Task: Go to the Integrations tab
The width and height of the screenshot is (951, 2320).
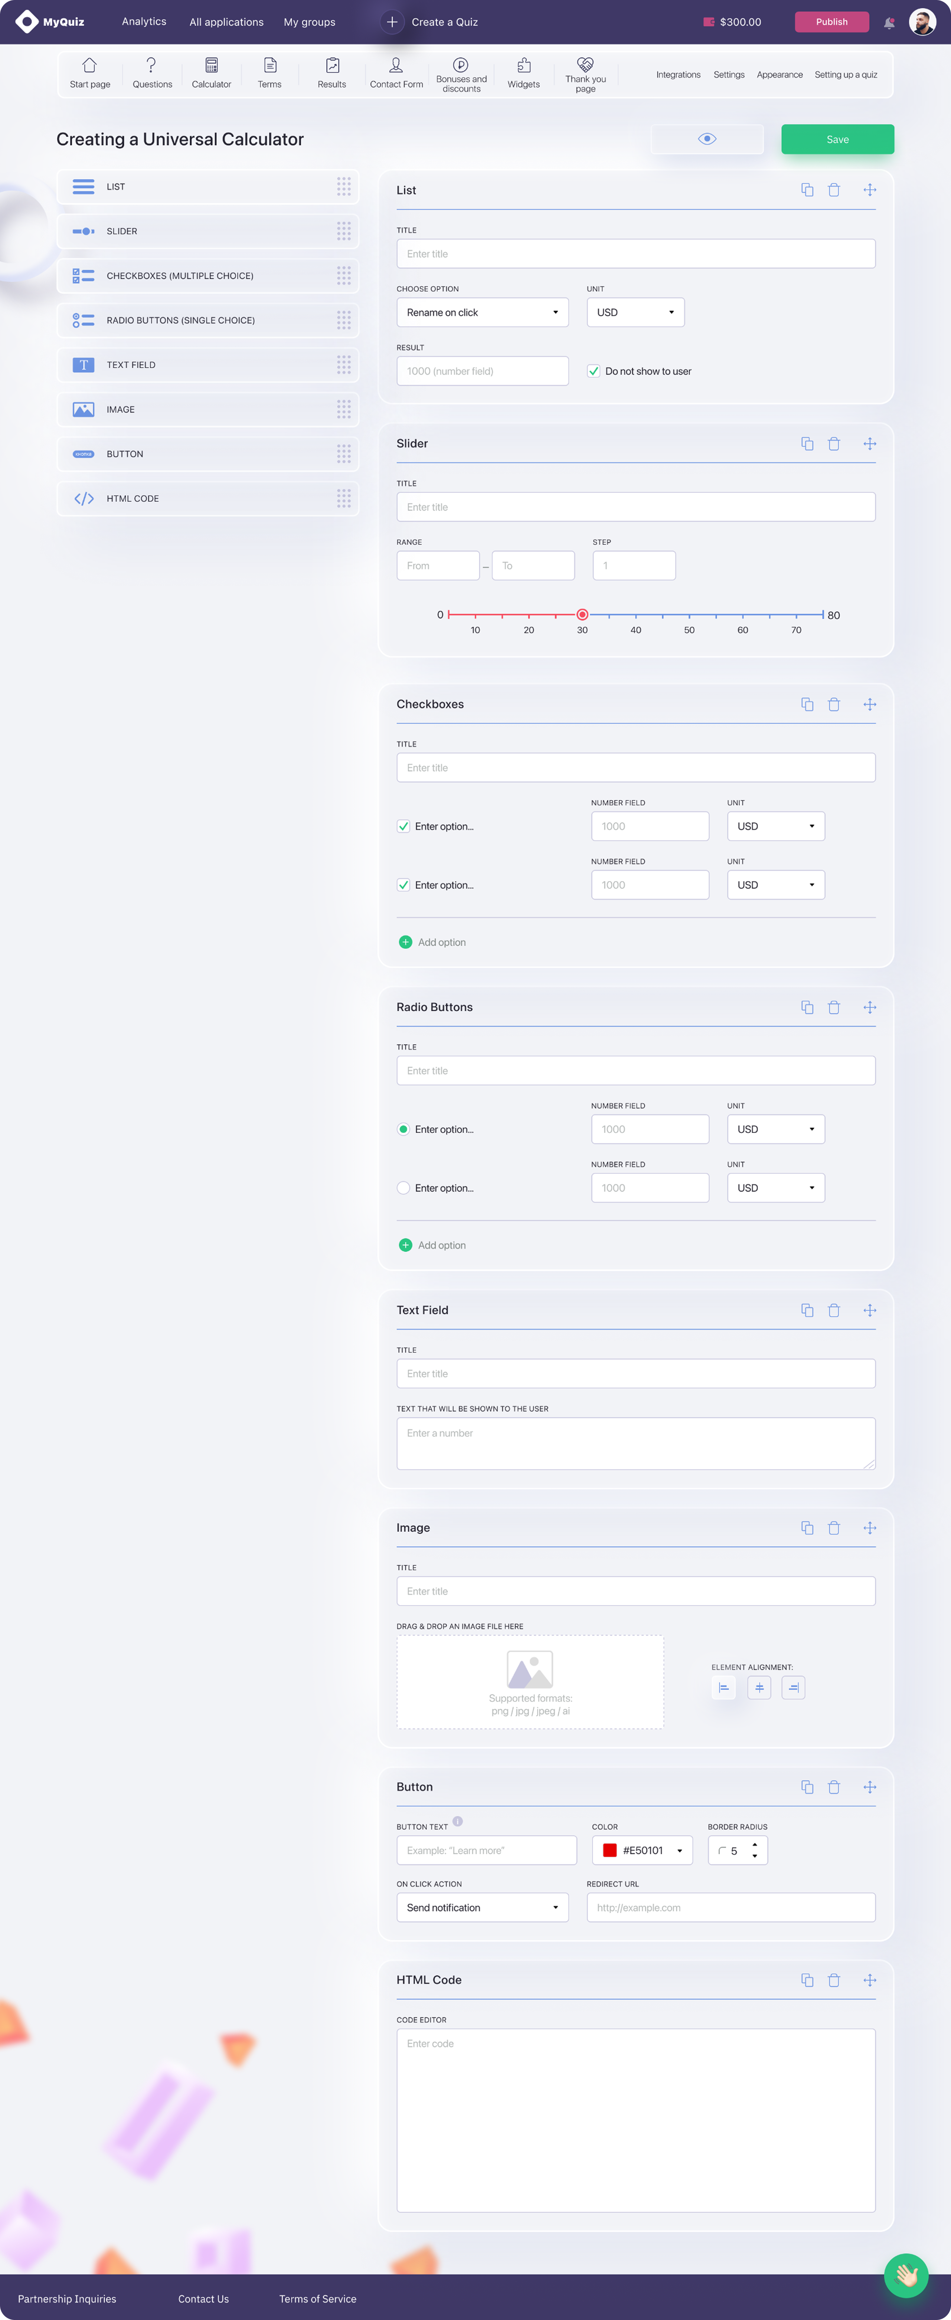Action: pos(678,75)
